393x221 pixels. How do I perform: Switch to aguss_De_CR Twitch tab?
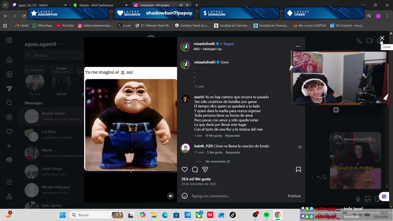coord(39,5)
